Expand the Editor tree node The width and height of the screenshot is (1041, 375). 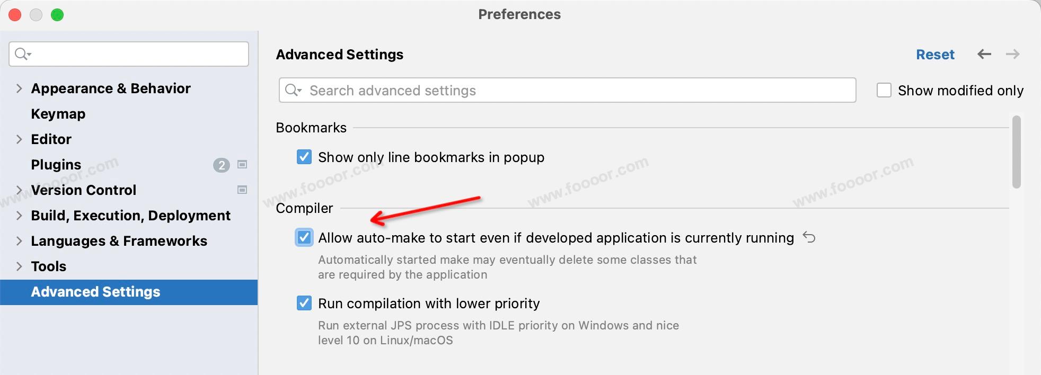pos(19,139)
